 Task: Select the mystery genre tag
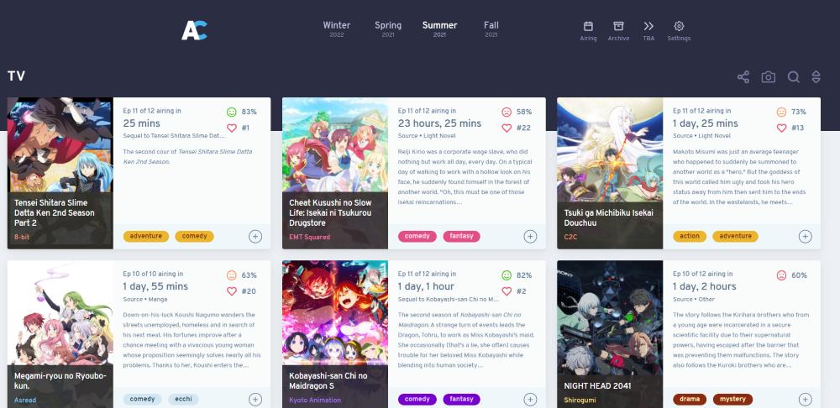(x=732, y=400)
